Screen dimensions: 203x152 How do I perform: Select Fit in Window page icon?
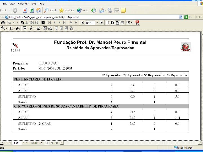click(x=112, y=23)
